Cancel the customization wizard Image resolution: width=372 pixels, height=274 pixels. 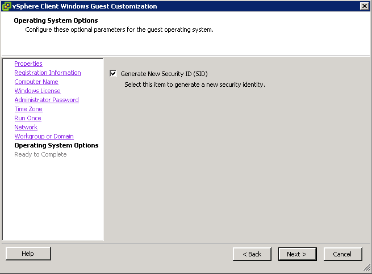tap(343, 254)
